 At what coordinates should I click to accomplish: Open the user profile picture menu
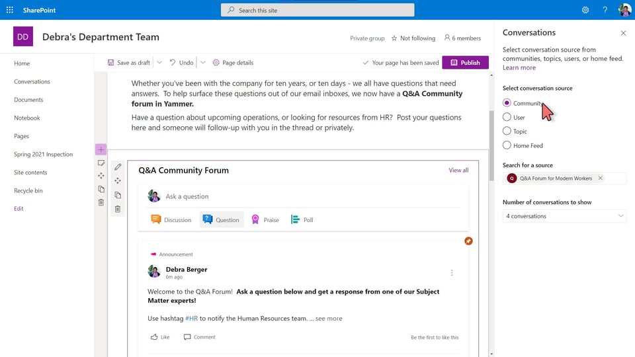[625, 10]
